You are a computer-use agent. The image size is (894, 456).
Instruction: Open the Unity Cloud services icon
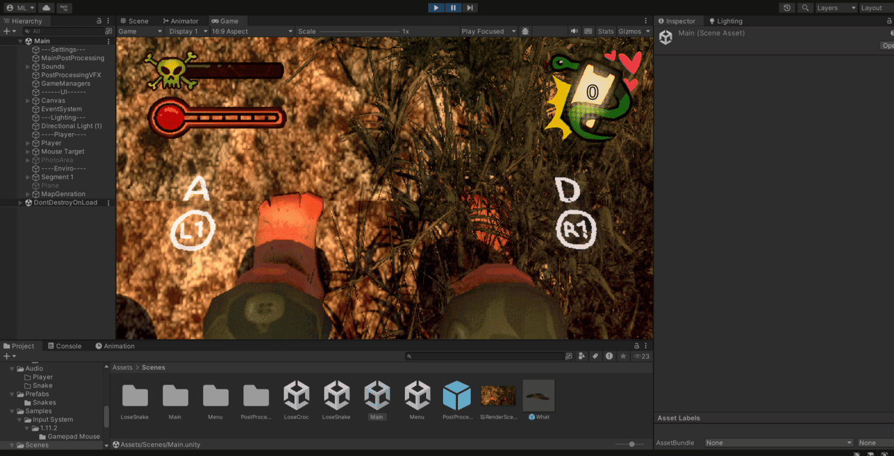point(46,8)
